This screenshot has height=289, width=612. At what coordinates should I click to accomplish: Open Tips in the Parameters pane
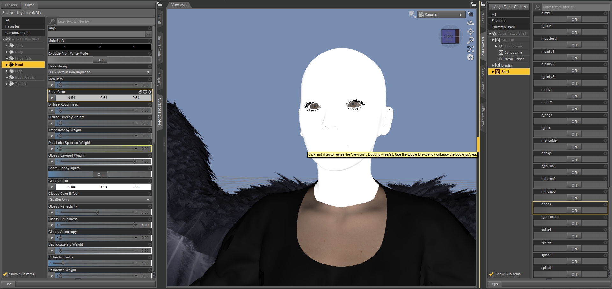click(x=495, y=284)
